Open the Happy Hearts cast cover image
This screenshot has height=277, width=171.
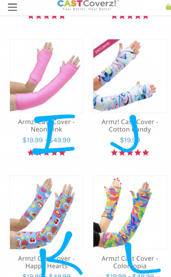pyautogui.click(x=47, y=212)
